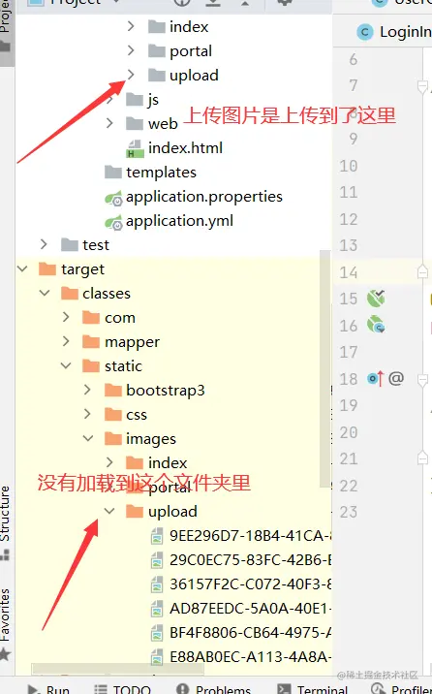432x694 pixels.
Task: Open the Terminal tool window tab
Action: point(313,688)
